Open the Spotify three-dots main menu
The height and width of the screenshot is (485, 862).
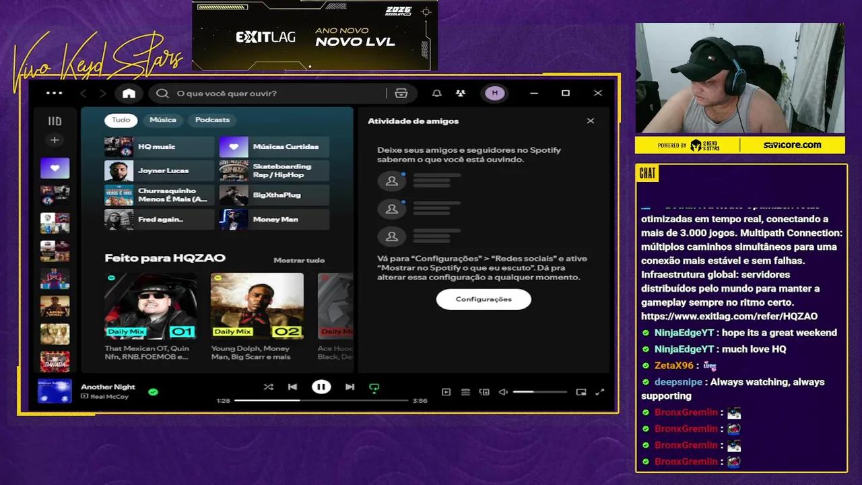click(x=54, y=93)
